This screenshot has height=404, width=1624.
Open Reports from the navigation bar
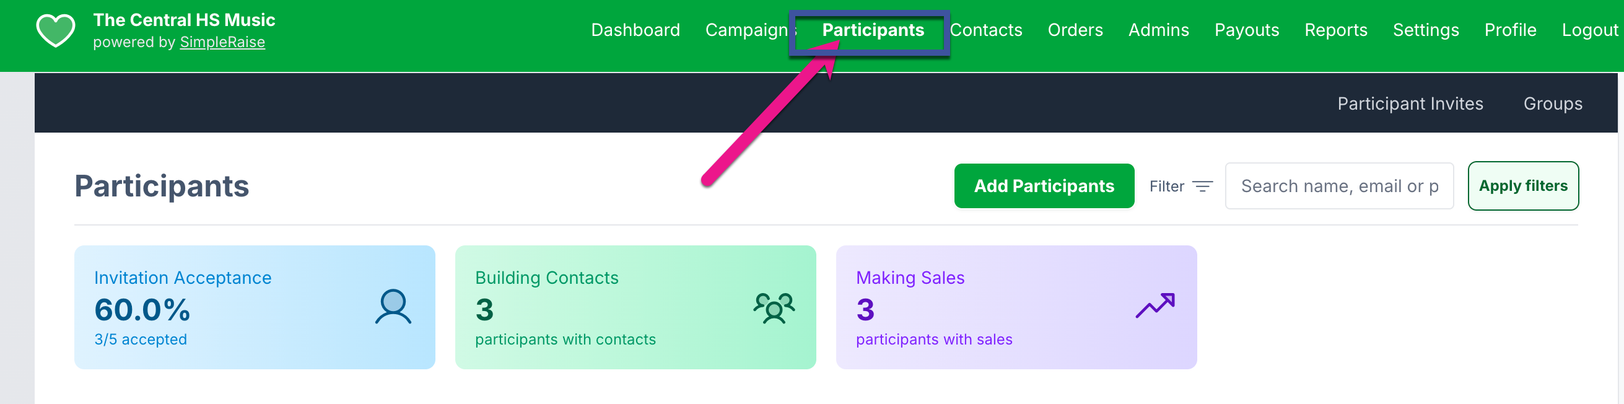tap(1335, 30)
